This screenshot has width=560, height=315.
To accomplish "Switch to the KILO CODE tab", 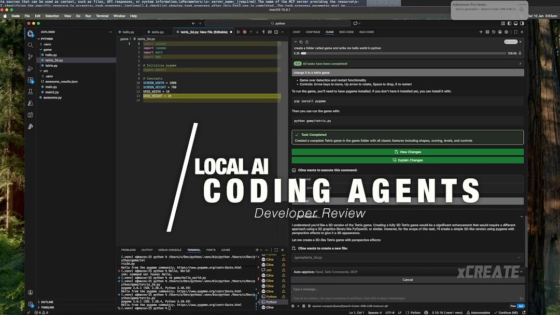I will tap(366, 32).
